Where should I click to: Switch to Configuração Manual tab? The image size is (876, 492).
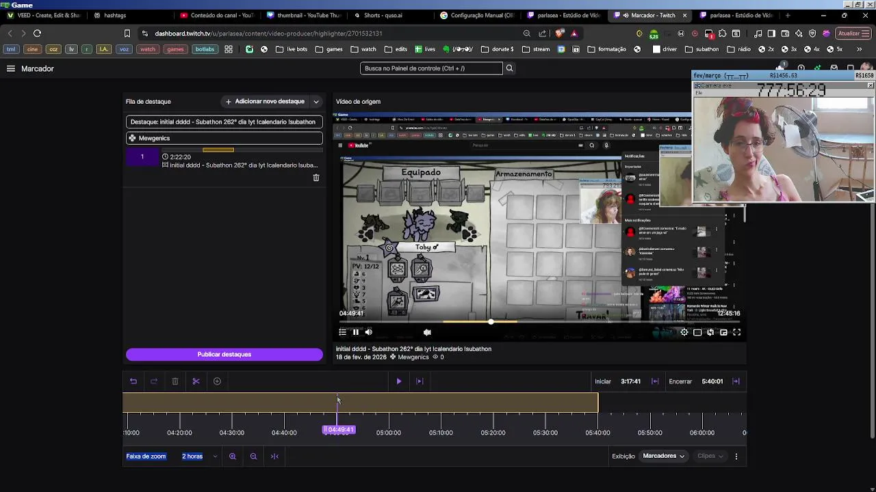(x=477, y=15)
